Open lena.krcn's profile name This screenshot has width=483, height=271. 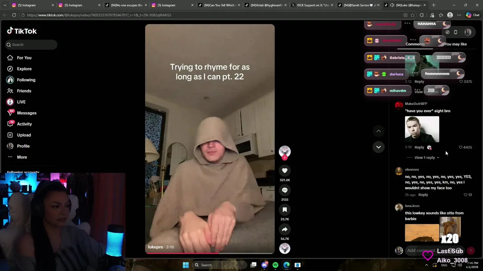click(412, 206)
